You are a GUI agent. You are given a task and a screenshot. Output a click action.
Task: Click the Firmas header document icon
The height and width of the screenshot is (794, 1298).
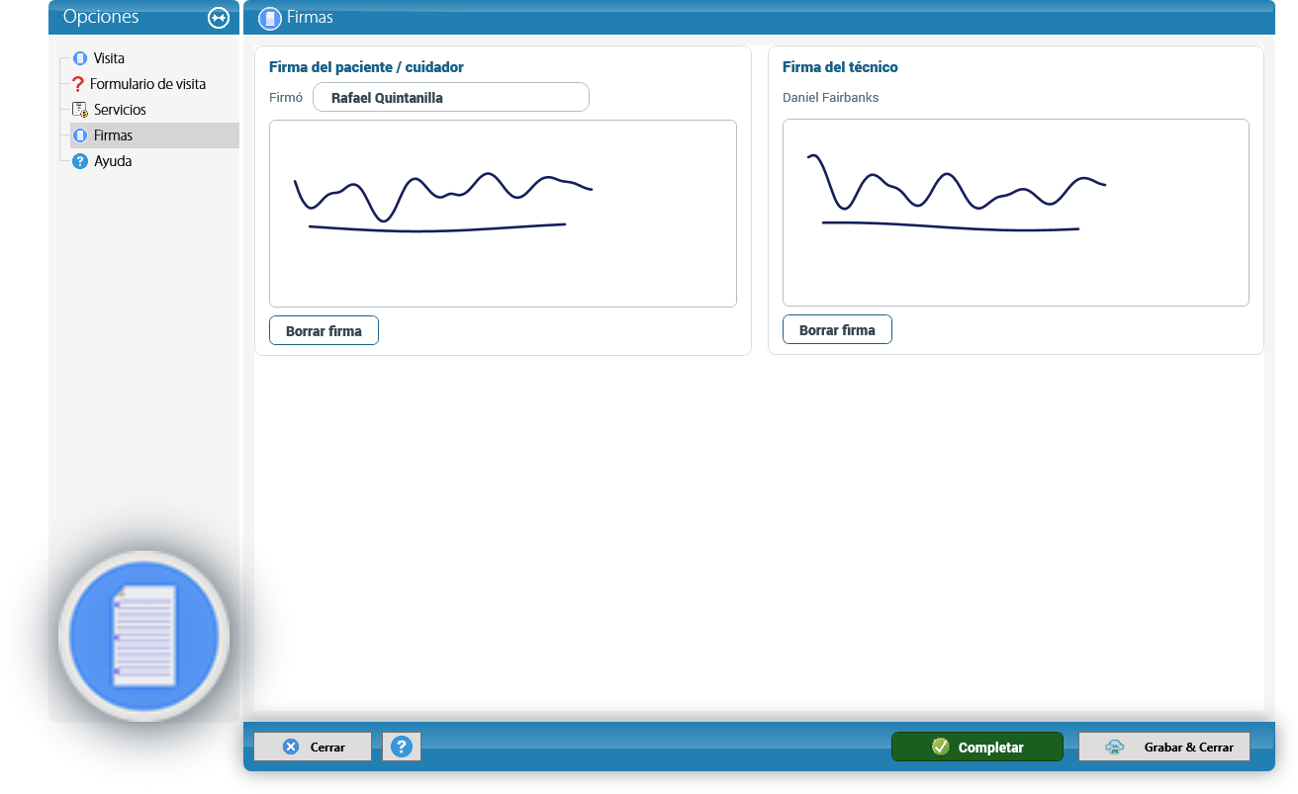click(269, 18)
